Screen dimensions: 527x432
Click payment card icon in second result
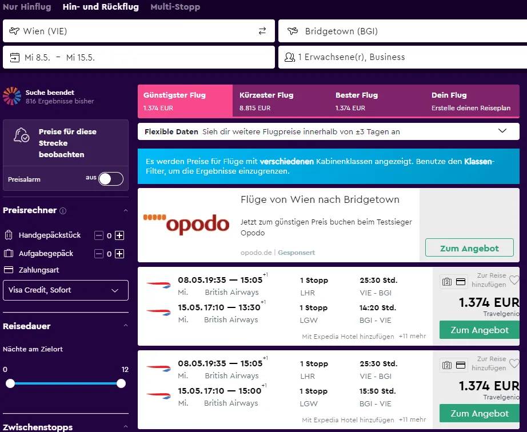tap(461, 365)
